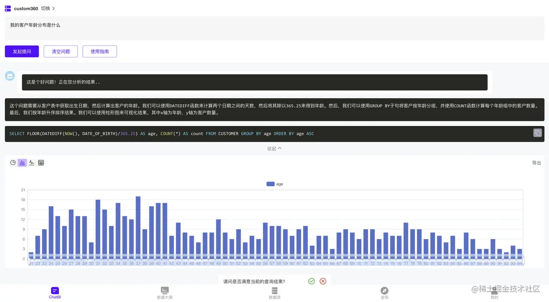Open the 切换 database switcher

pyautogui.click(x=48, y=9)
